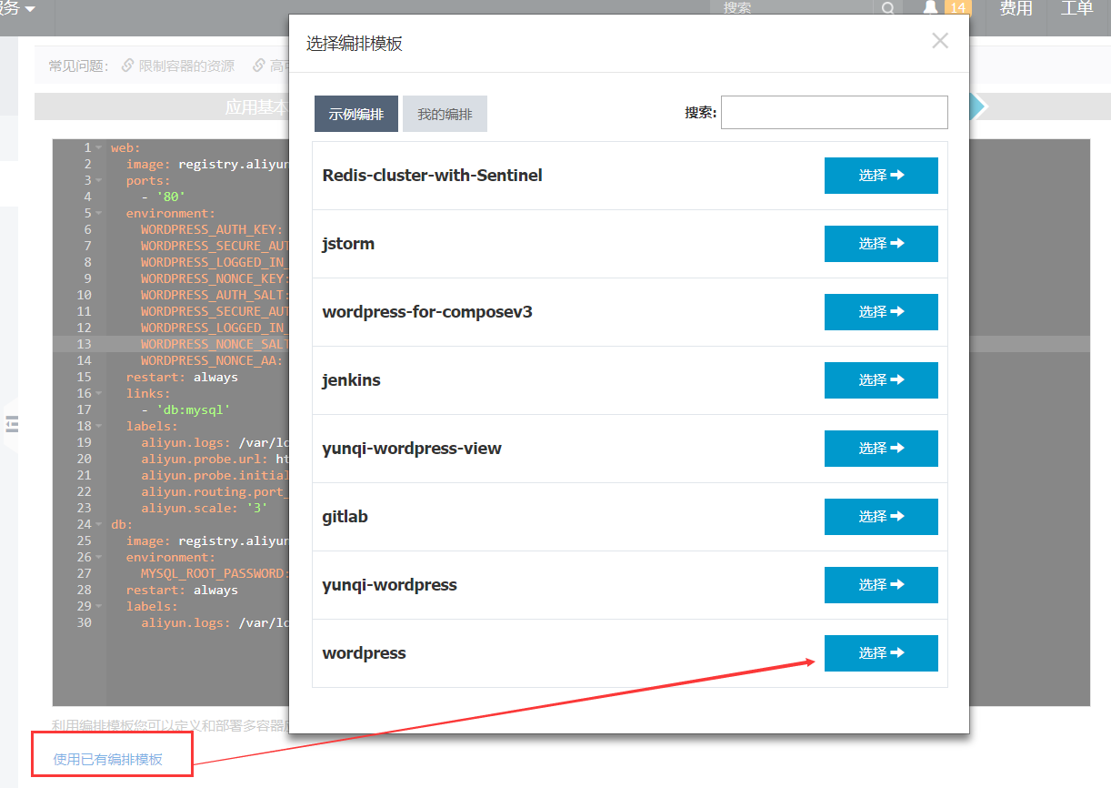Viewport: 1111px width, 788px height.
Task: Collapse the environment: block at line 26
Action: click(99, 557)
